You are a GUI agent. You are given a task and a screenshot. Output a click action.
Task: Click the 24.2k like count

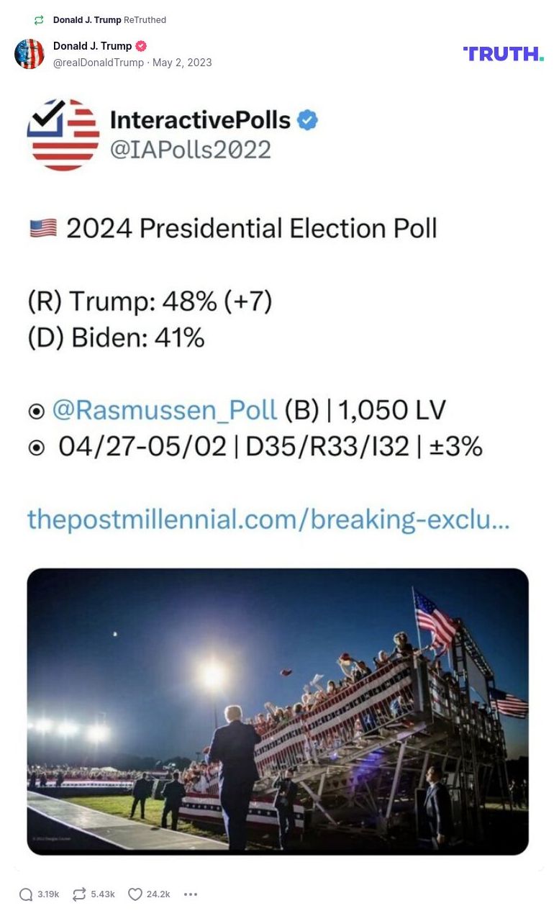tap(160, 894)
